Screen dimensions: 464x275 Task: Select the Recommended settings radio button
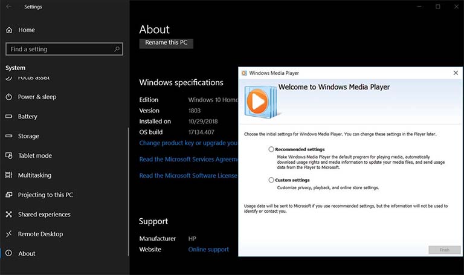pyautogui.click(x=271, y=149)
